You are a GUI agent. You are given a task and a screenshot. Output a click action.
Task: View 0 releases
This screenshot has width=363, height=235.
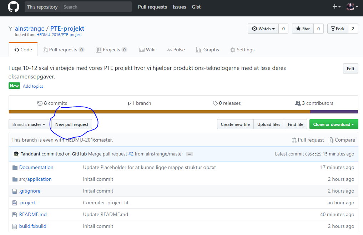(227, 103)
